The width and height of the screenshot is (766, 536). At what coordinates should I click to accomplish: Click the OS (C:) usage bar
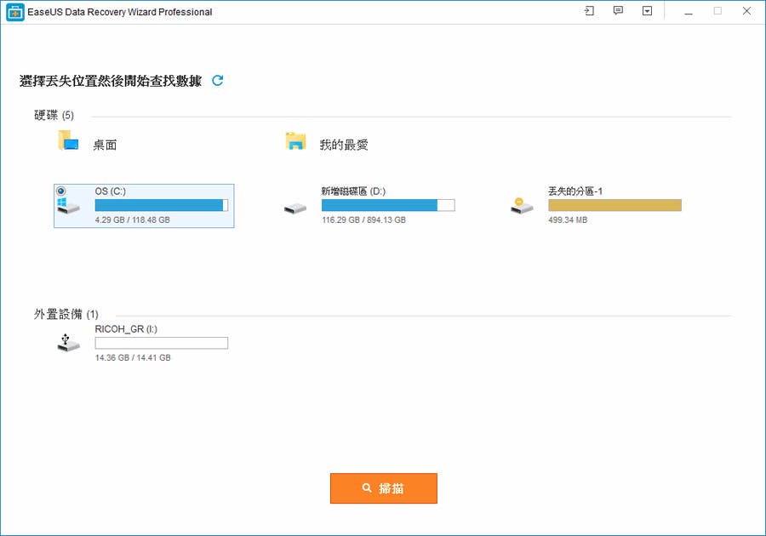coord(161,205)
